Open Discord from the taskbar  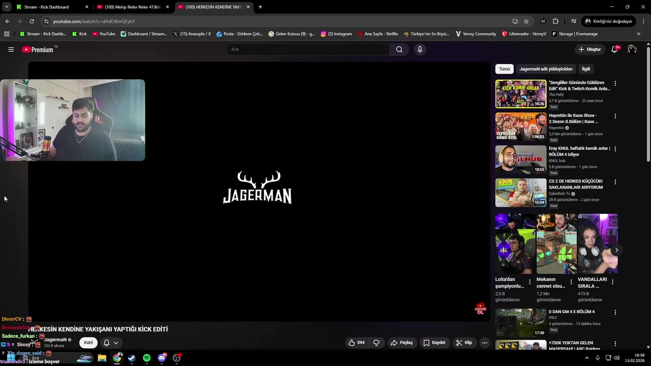tap(162, 358)
